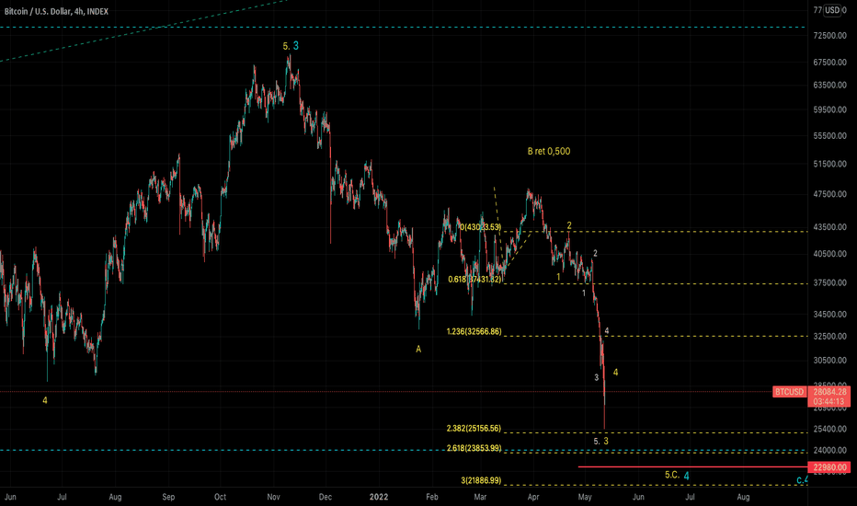Click the 55500.00 price axis label
857x506 pixels.
829,135
